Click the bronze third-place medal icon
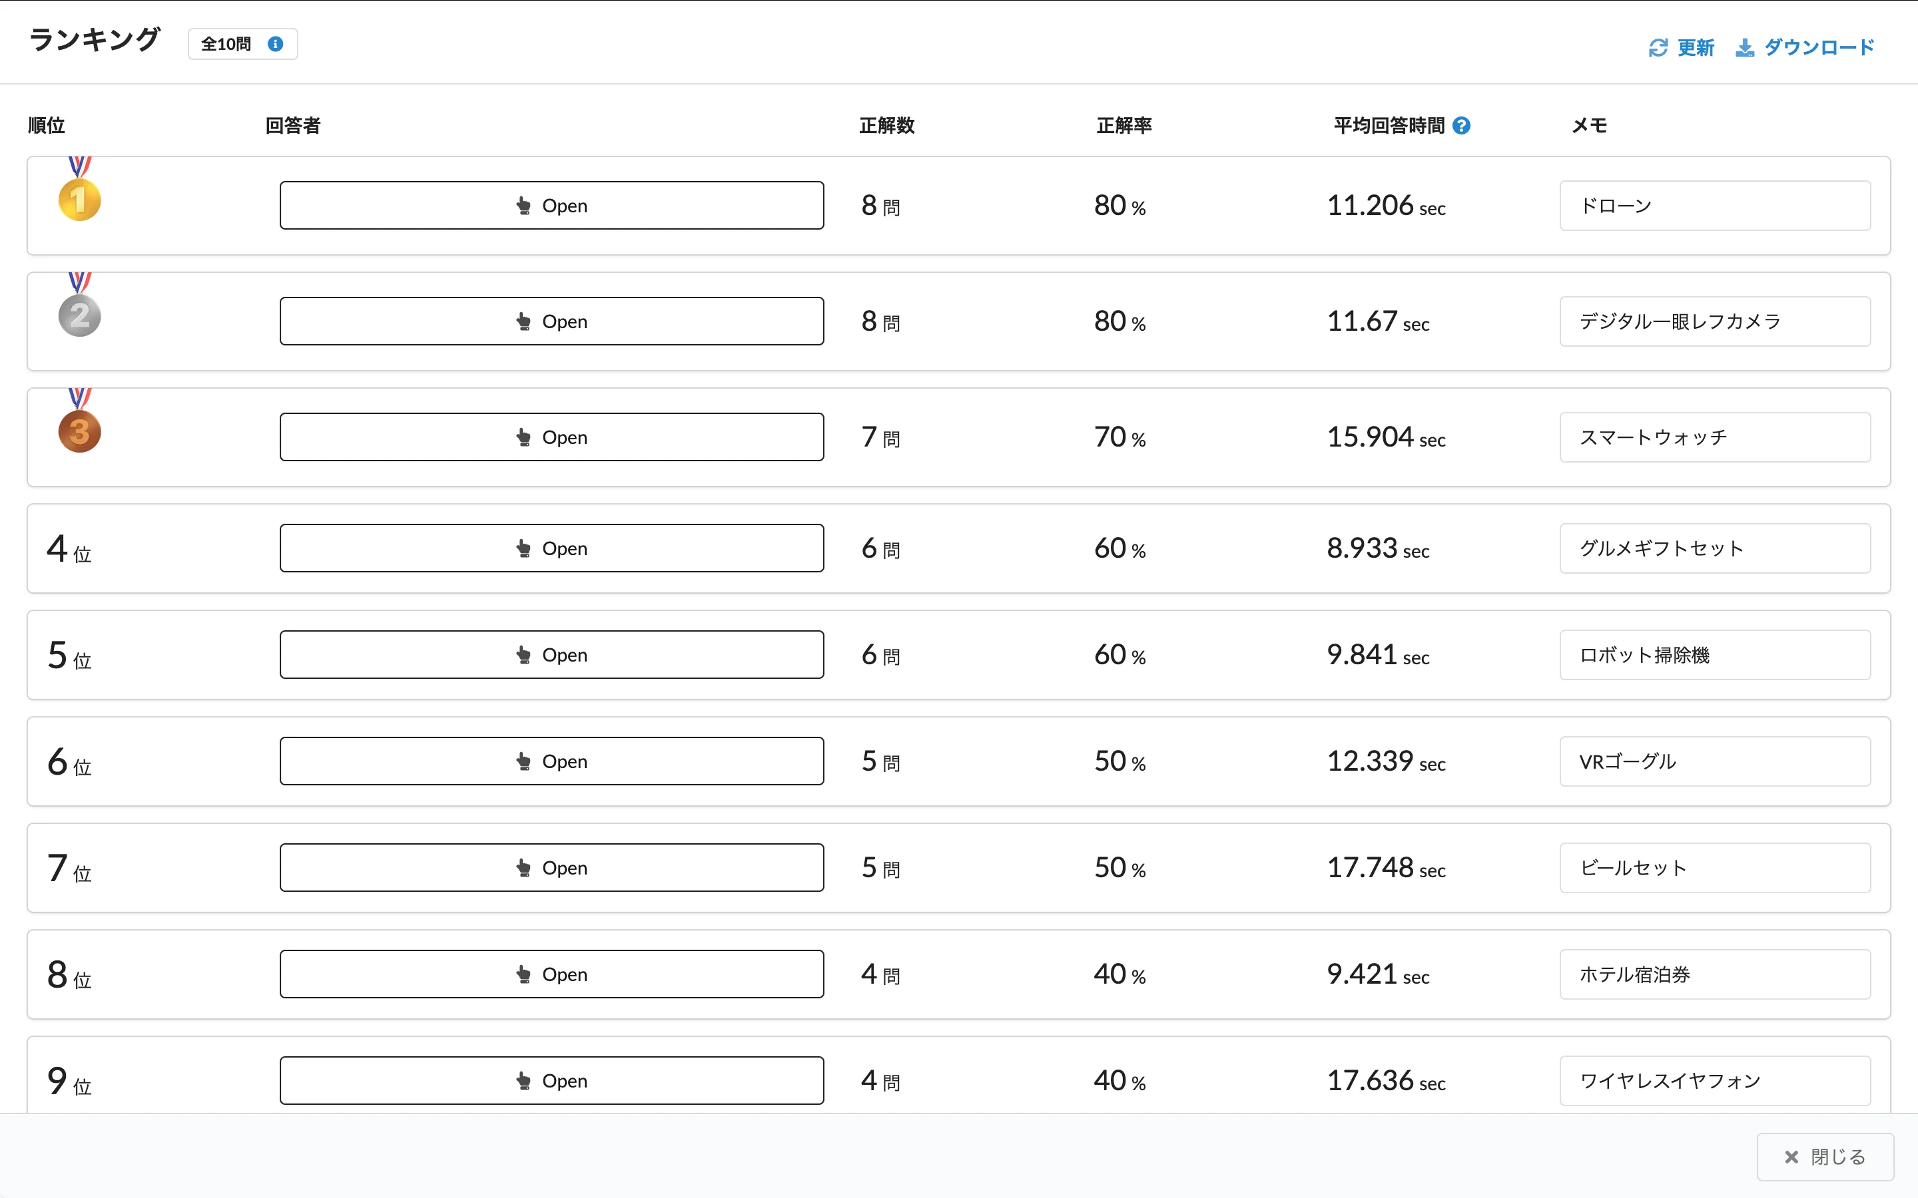 click(79, 430)
